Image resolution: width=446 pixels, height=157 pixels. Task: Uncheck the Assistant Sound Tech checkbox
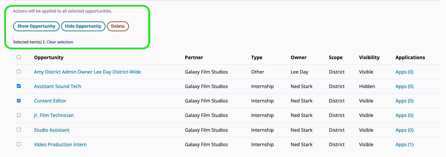(x=19, y=86)
